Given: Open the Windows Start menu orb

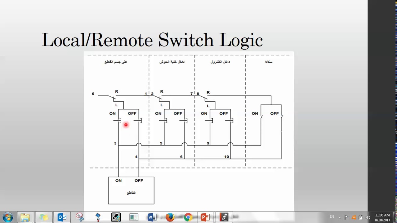Looking at the screenshot, I should 7,217.
